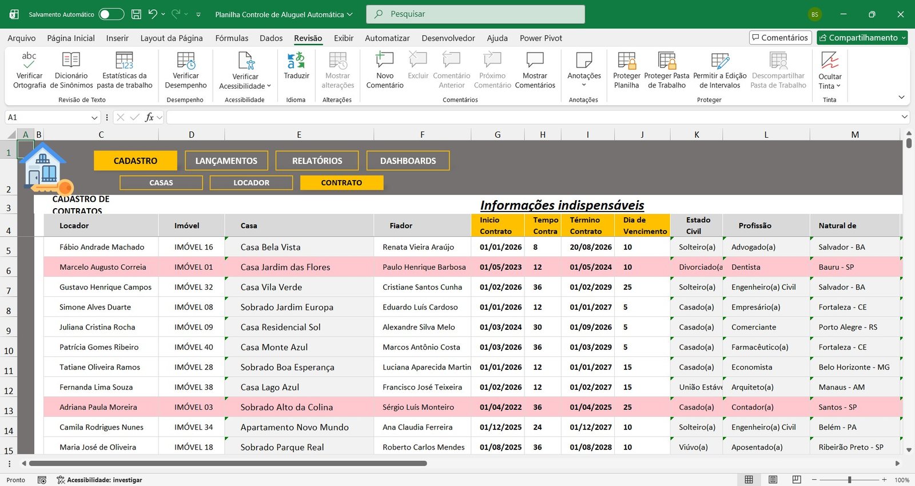Switch to Normal view in status bar
The width and height of the screenshot is (915, 486).
pos(749,480)
